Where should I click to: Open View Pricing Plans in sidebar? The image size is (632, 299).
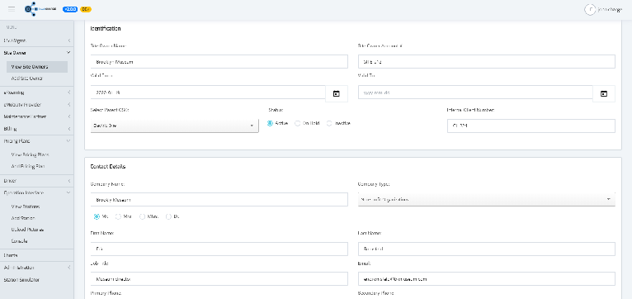pos(31,154)
